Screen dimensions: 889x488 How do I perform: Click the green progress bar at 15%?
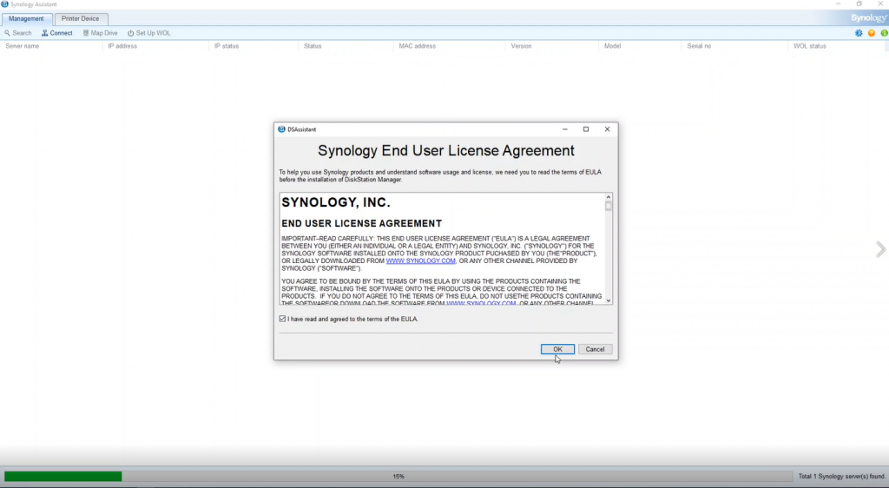click(63, 476)
